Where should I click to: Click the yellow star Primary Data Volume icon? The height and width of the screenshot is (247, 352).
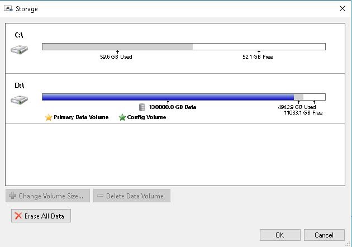click(49, 117)
